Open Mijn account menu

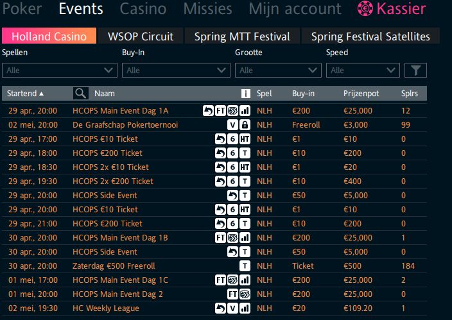tap(295, 8)
